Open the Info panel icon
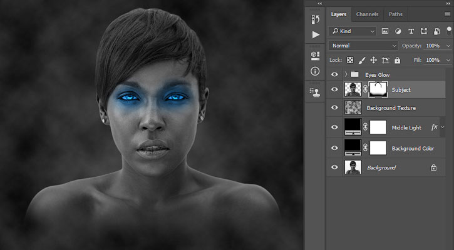 point(315,71)
